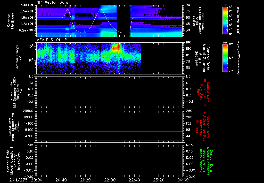This screenshot has width=264, height=183.
Task: Click the "45" Sun Elevation tick label
Action: (188, 24)
